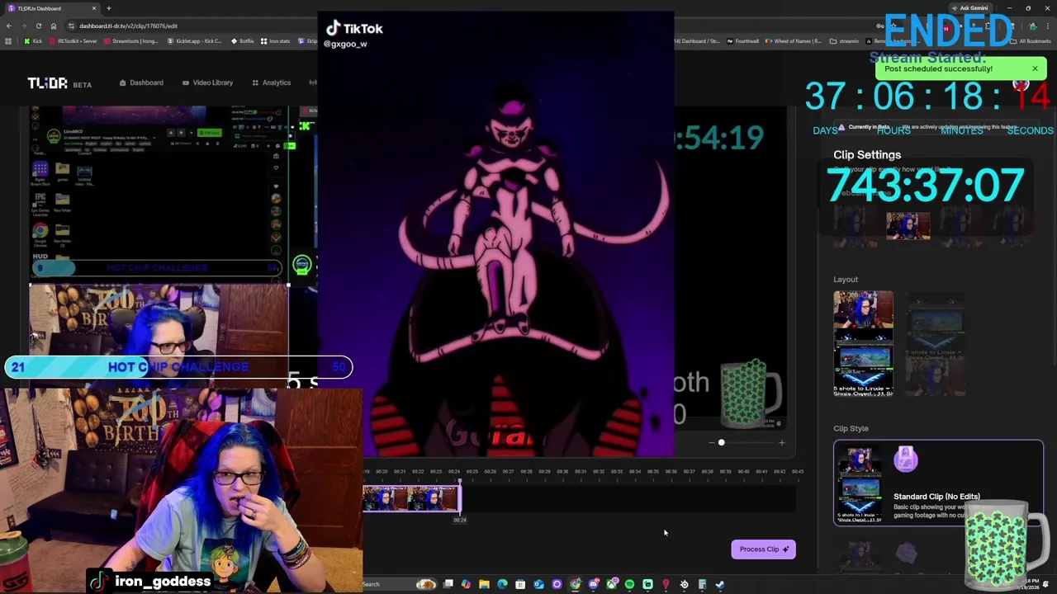Click the Ask Gemini button
The height and width of the screenshot is (594, 1057).
tap(969, 8)
